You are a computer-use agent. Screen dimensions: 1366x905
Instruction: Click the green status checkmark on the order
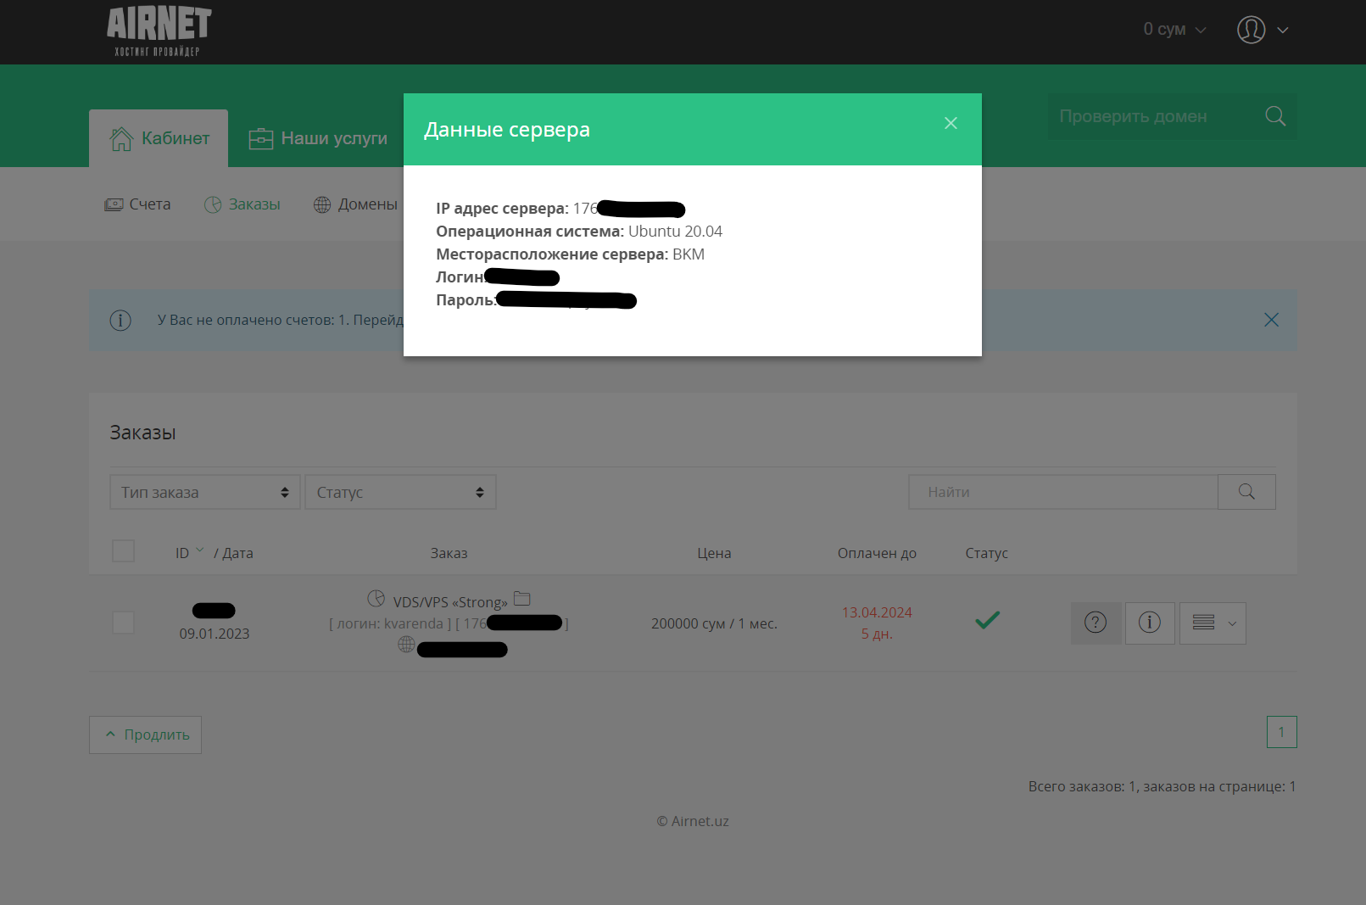tap(986, 620)
